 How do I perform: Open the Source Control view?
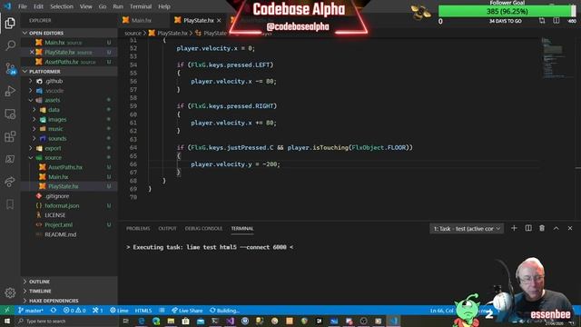coord(10,68)
